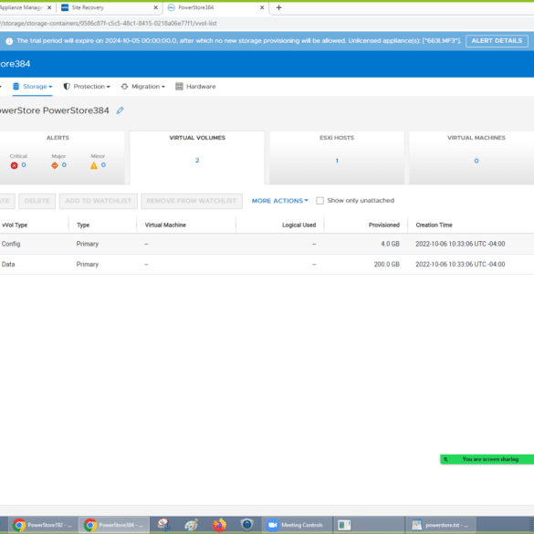Sort by the vVol Type column header
The height and width of the screenshot is (534, 534).
tap(15, 225)
